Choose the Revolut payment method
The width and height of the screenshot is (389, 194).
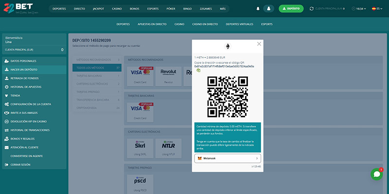click(x=168, y=76)
